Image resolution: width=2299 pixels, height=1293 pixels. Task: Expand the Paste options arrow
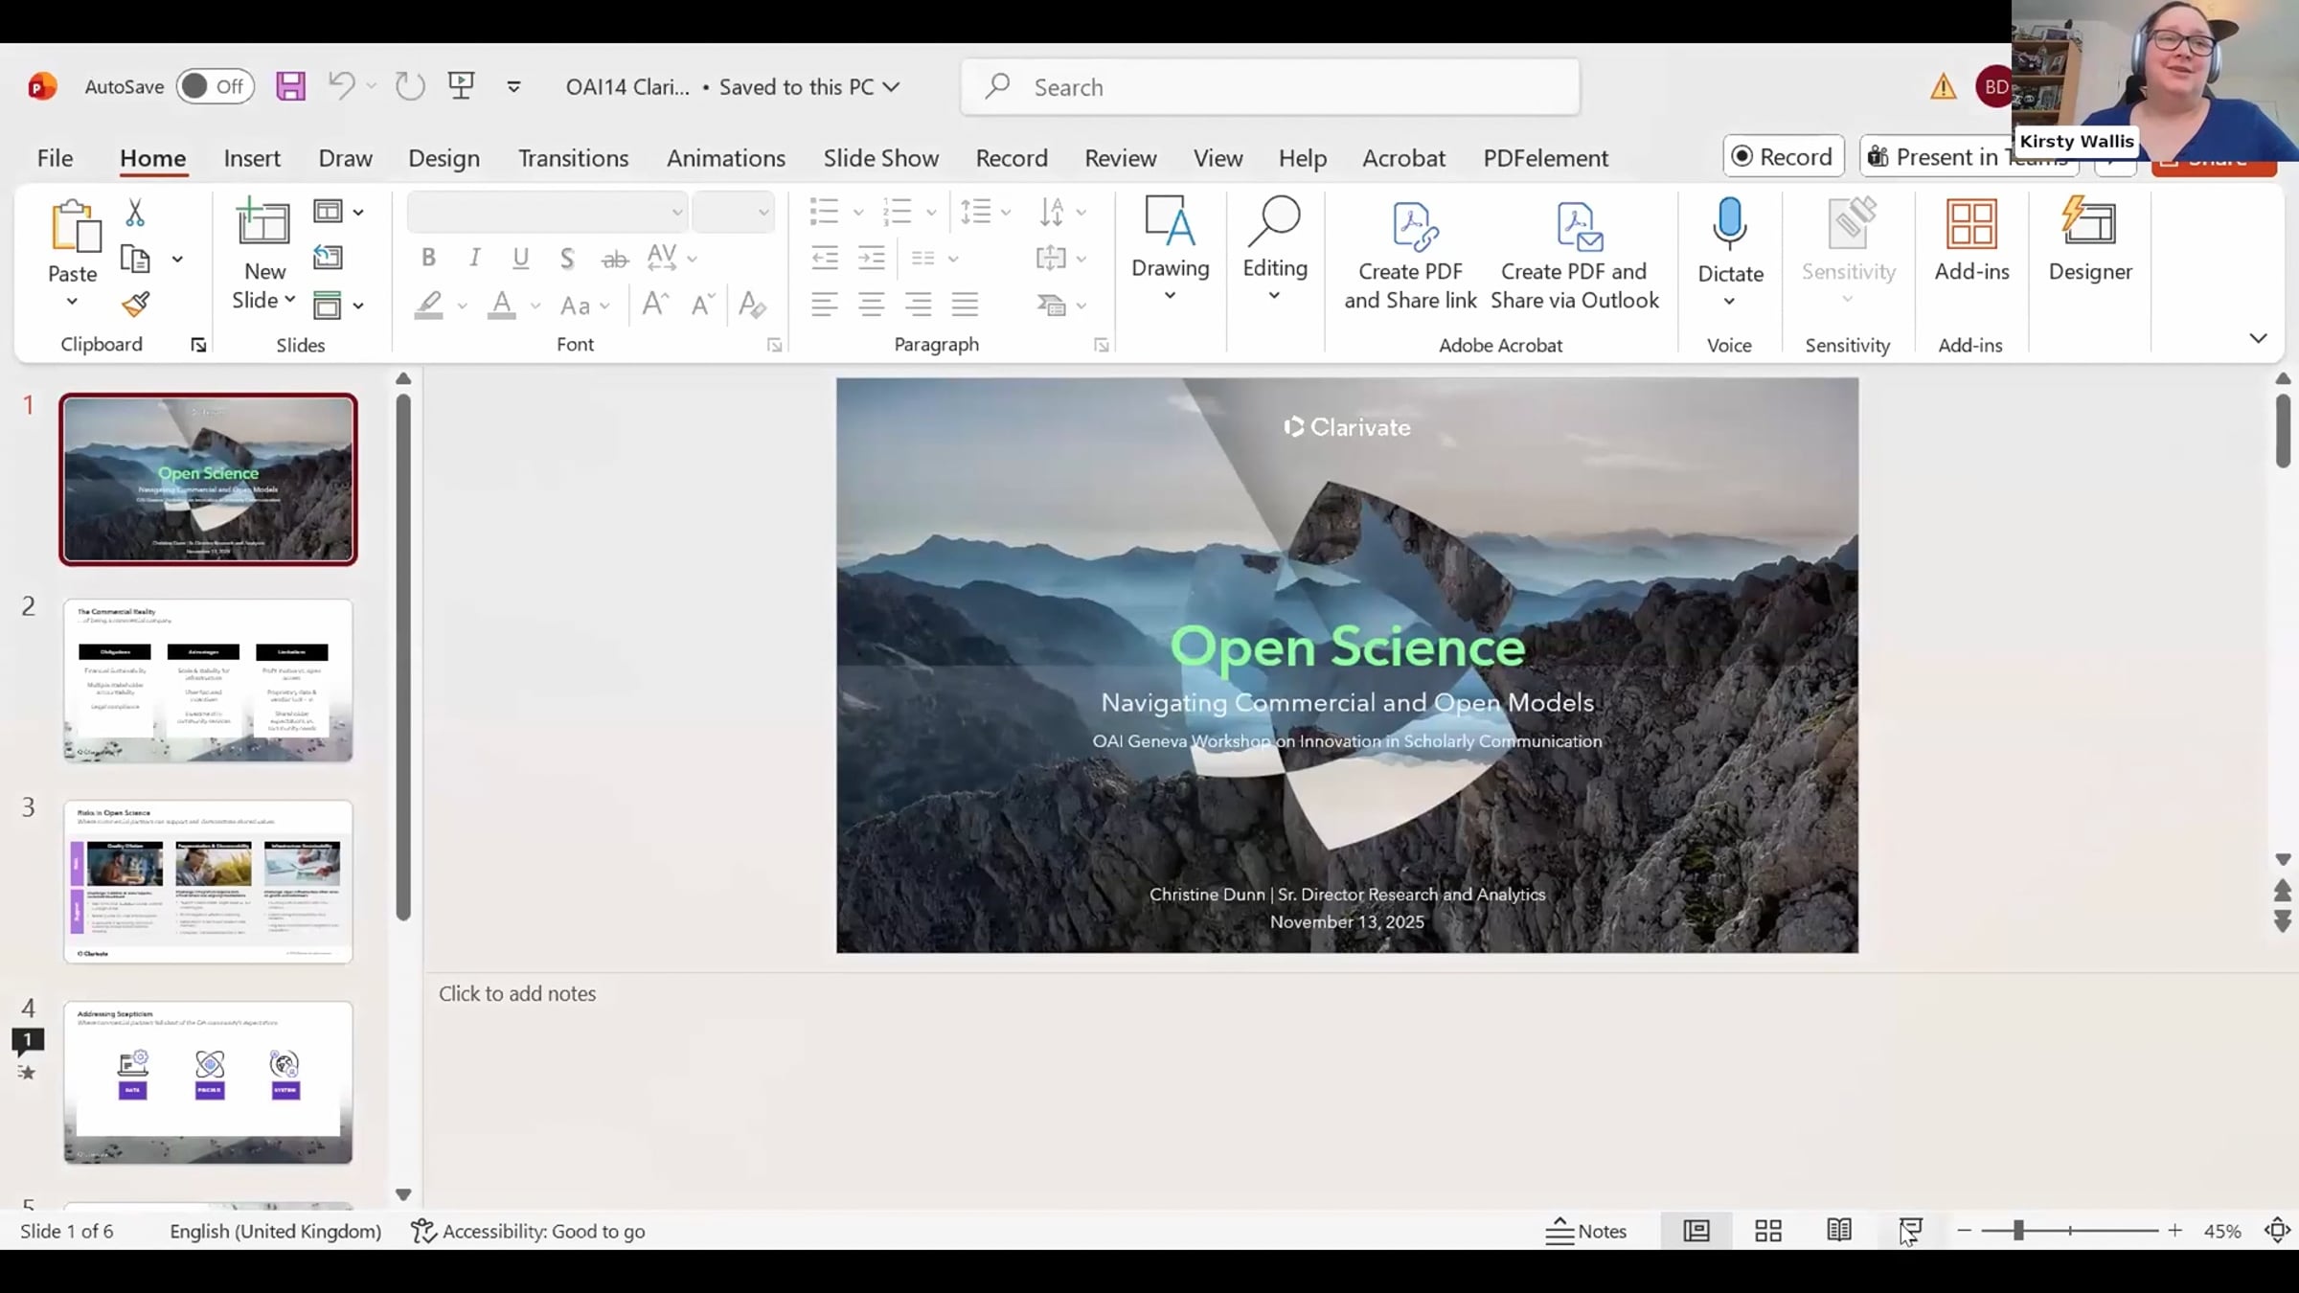(x=72, y=302)
